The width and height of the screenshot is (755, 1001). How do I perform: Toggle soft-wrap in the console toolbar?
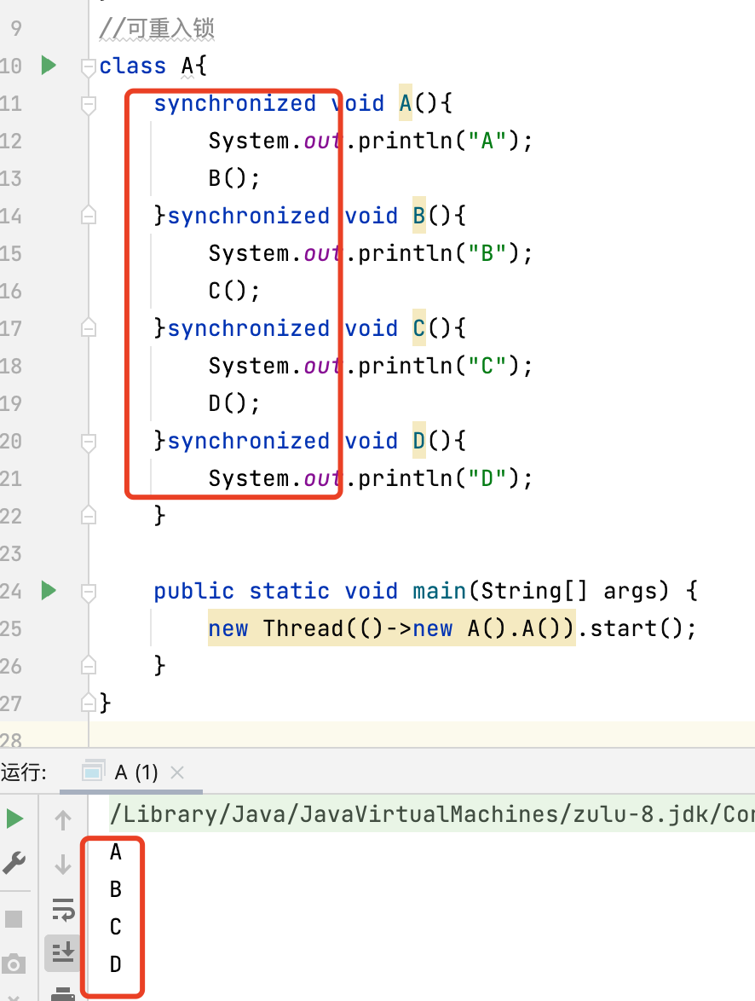[x=63, y=909]
